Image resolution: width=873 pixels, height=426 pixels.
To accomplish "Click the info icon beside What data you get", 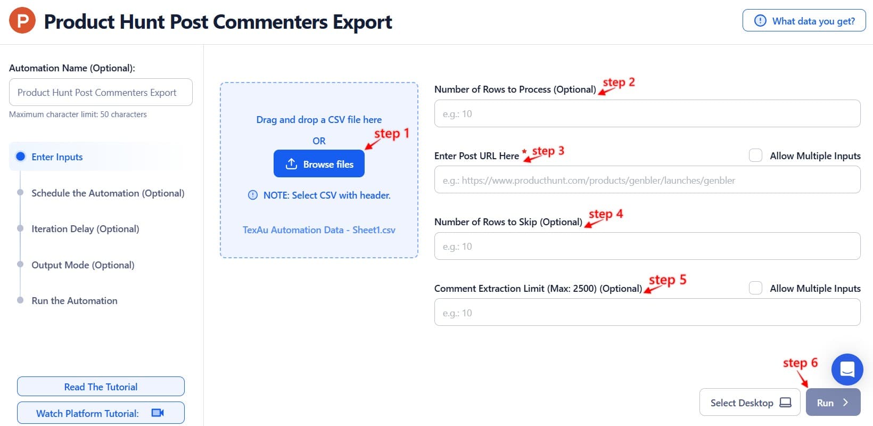I will (761, 21).
